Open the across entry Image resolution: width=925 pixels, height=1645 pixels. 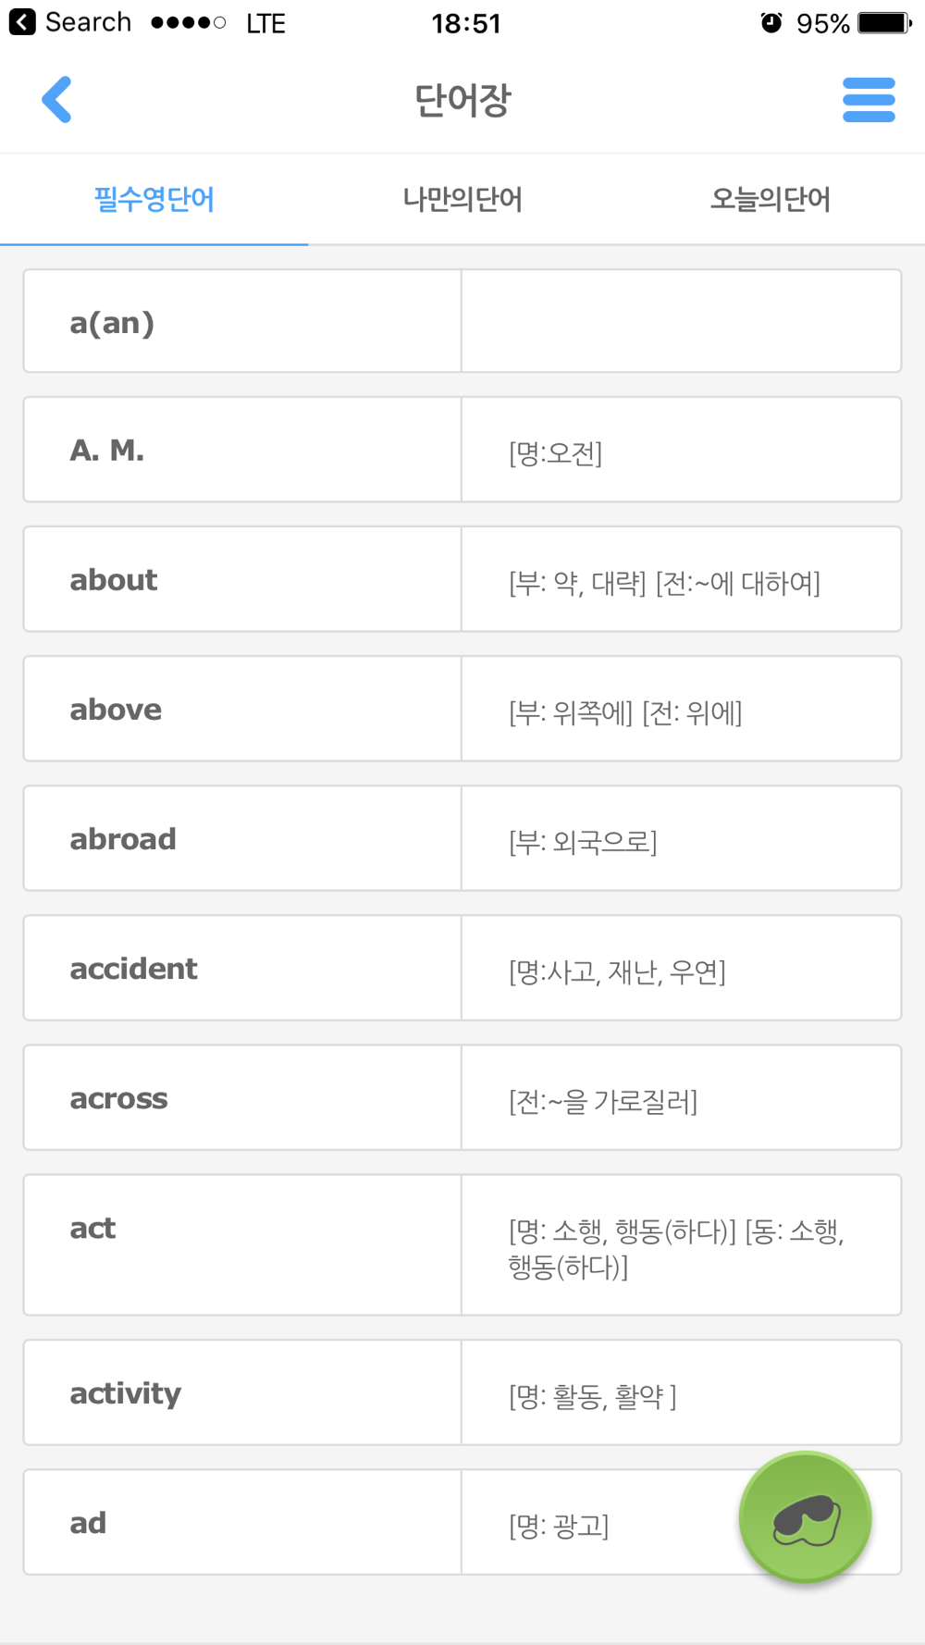tap(462, 1097)
